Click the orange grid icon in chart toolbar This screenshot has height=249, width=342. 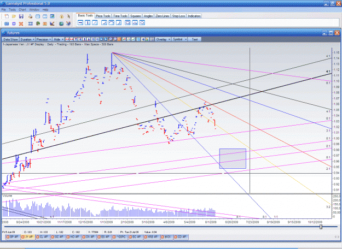(x=119, y=39)
